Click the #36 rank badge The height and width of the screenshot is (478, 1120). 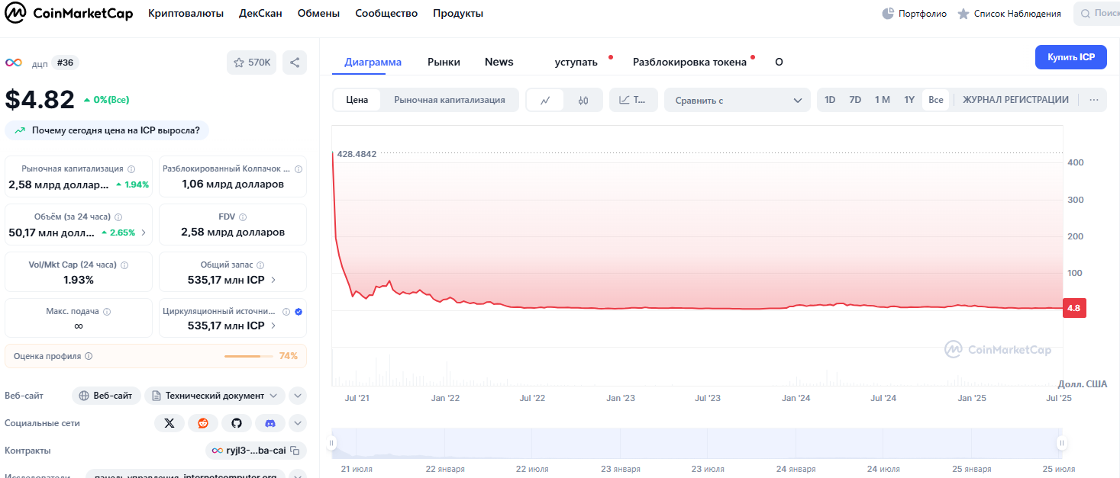click(x=65, y=63)
